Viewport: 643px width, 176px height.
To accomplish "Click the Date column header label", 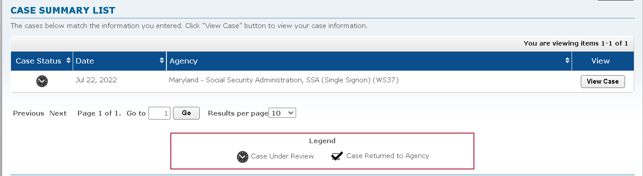I will (x=85, y=61).
